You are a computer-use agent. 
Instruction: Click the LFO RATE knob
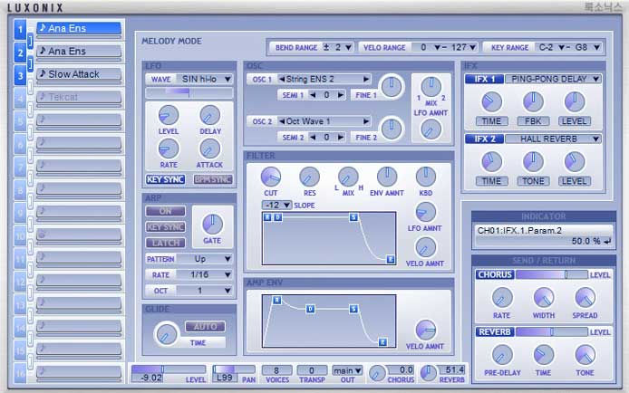169,149
